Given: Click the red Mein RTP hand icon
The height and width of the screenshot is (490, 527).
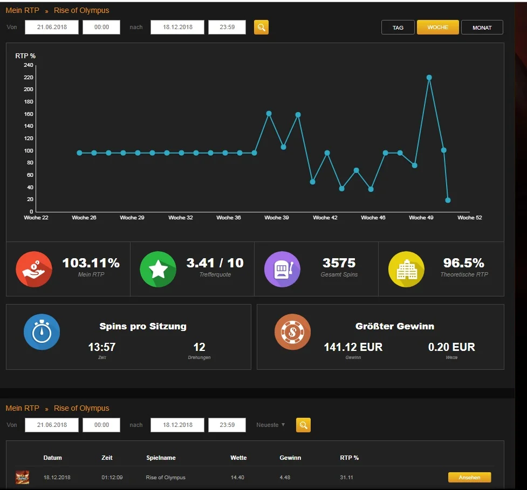Looking at the screenshot, I should click(34, 269).
